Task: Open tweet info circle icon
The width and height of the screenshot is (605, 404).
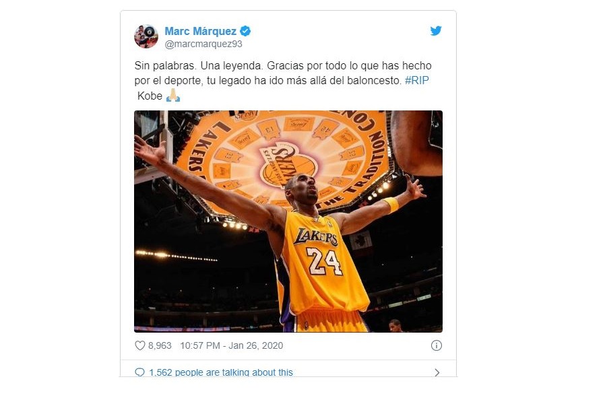Action: [437, 345]
